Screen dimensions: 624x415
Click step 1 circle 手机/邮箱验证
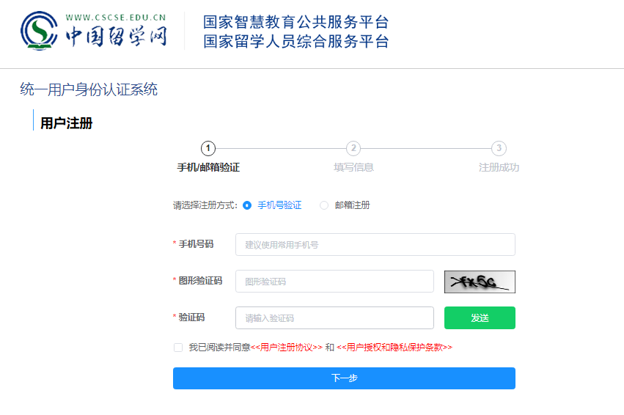tap(208, 148)
